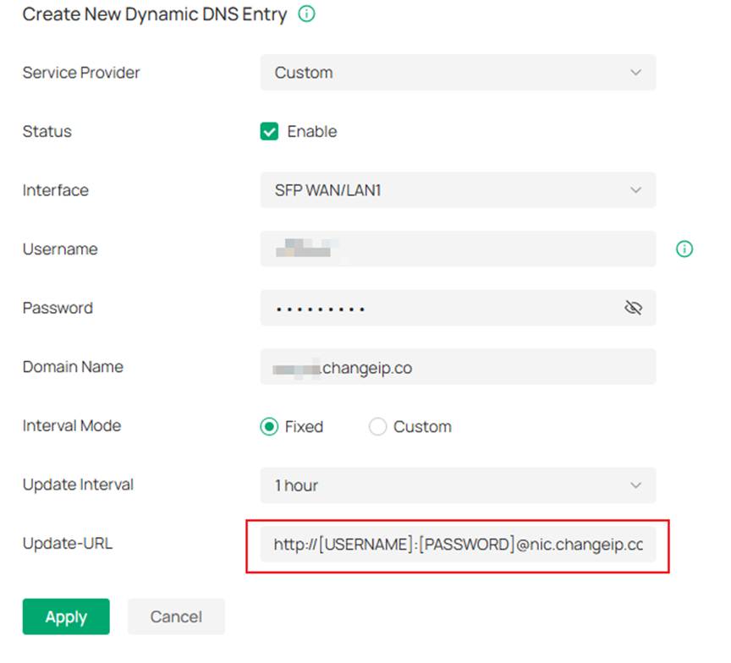Edit the highlighted Update-URL field
Screen dimensions: 731x663
pos(457,544)
